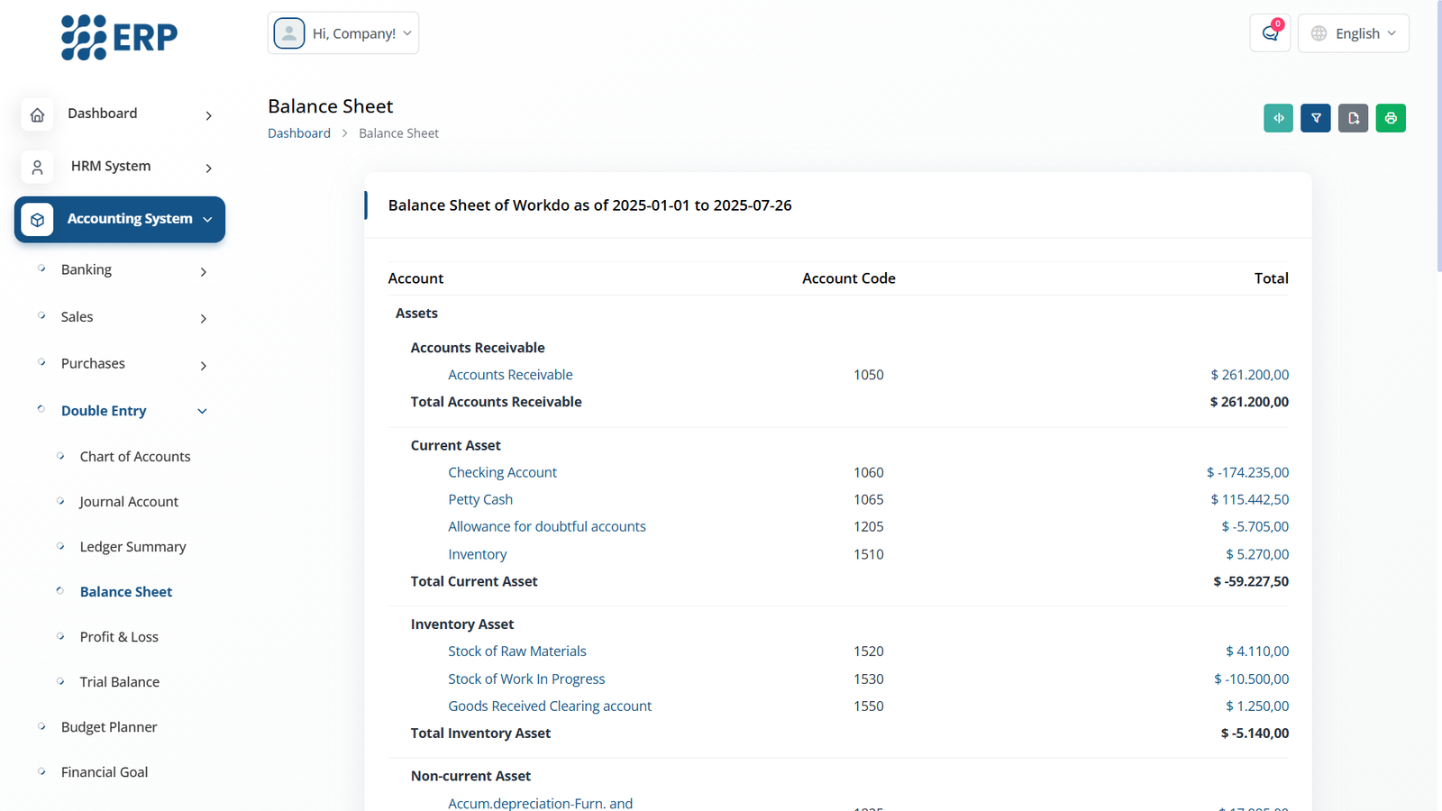
Task: Open the chat messages notification icon
Action: coord(1270,33)
